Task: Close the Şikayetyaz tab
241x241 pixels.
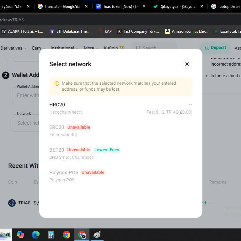Action: click(202, 7)
